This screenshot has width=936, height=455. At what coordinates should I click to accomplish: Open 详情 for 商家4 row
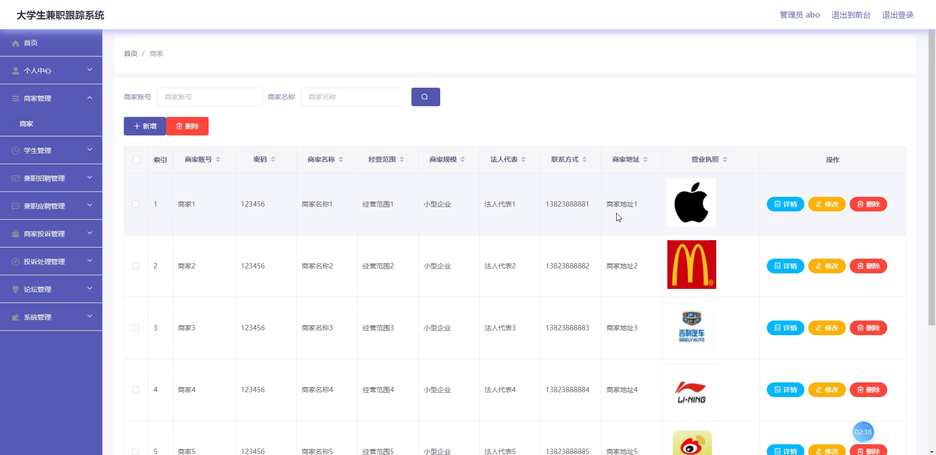click(x=785, y=390)
